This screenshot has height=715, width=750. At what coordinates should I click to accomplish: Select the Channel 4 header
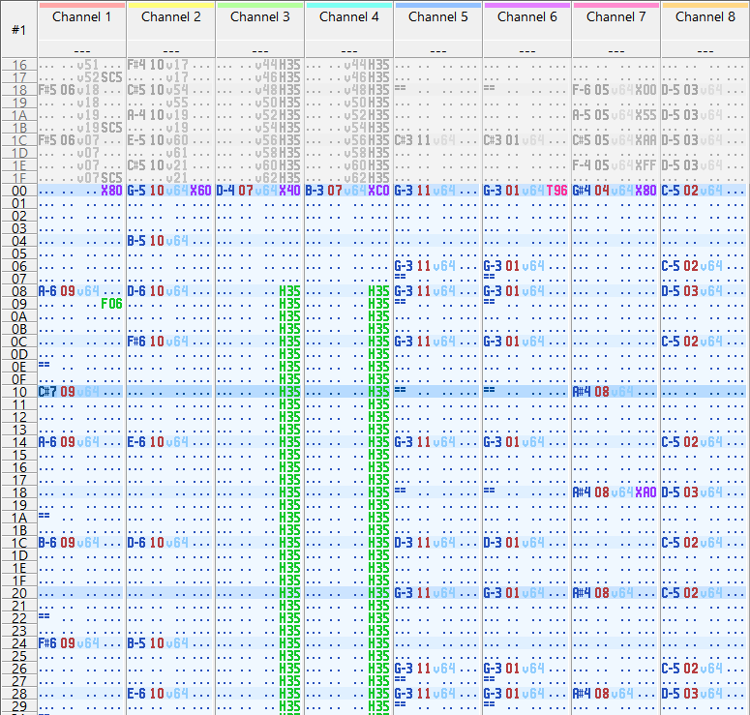(348, 16)
